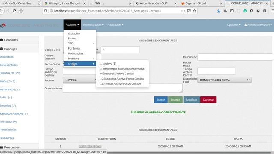
Task: Click the Observaciones text area
Action: pos(123,89)
